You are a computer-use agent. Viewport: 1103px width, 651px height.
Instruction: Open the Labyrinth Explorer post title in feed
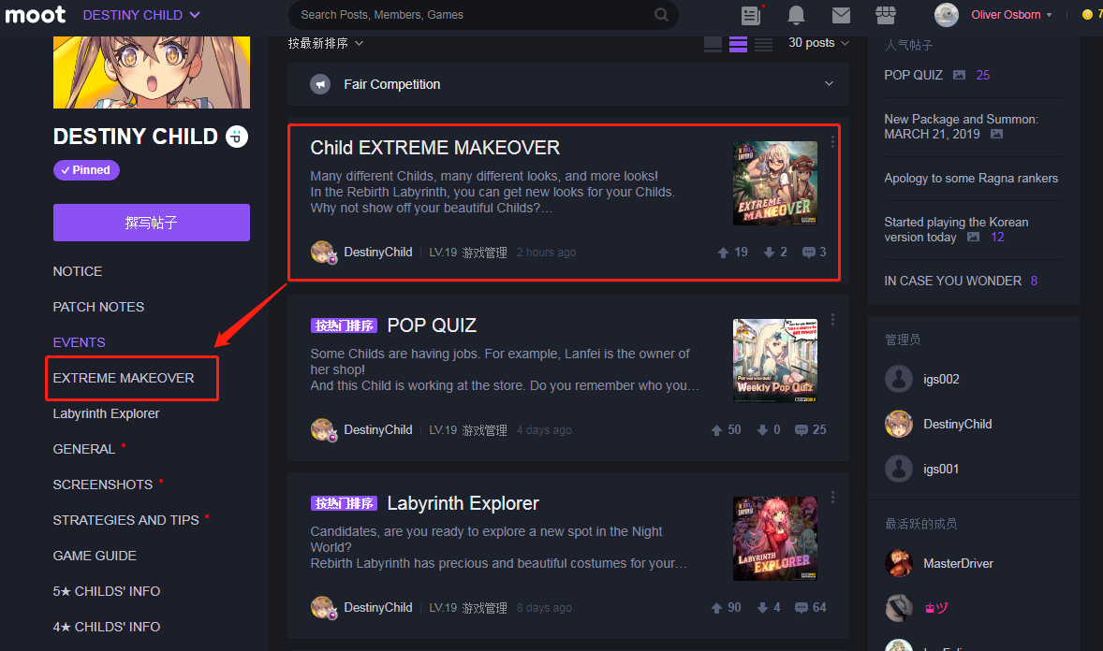pyautogui.click(x=463, y=503)
